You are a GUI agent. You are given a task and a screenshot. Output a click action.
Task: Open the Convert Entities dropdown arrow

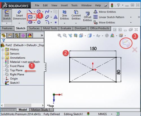pyautogui.click(x=76, y=23)
